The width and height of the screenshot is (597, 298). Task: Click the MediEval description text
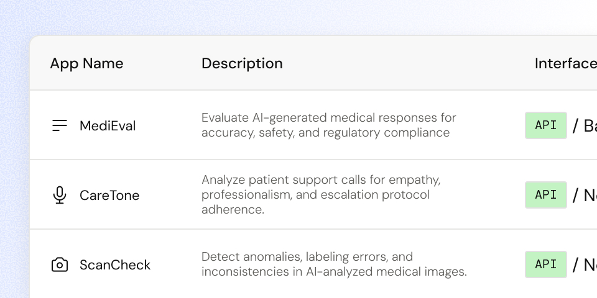[x=328, y=125]
